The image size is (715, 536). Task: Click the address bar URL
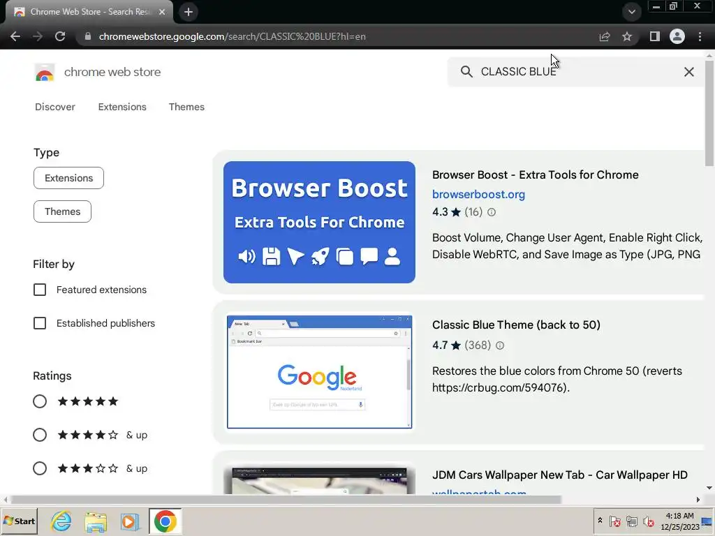click(232, 36)
